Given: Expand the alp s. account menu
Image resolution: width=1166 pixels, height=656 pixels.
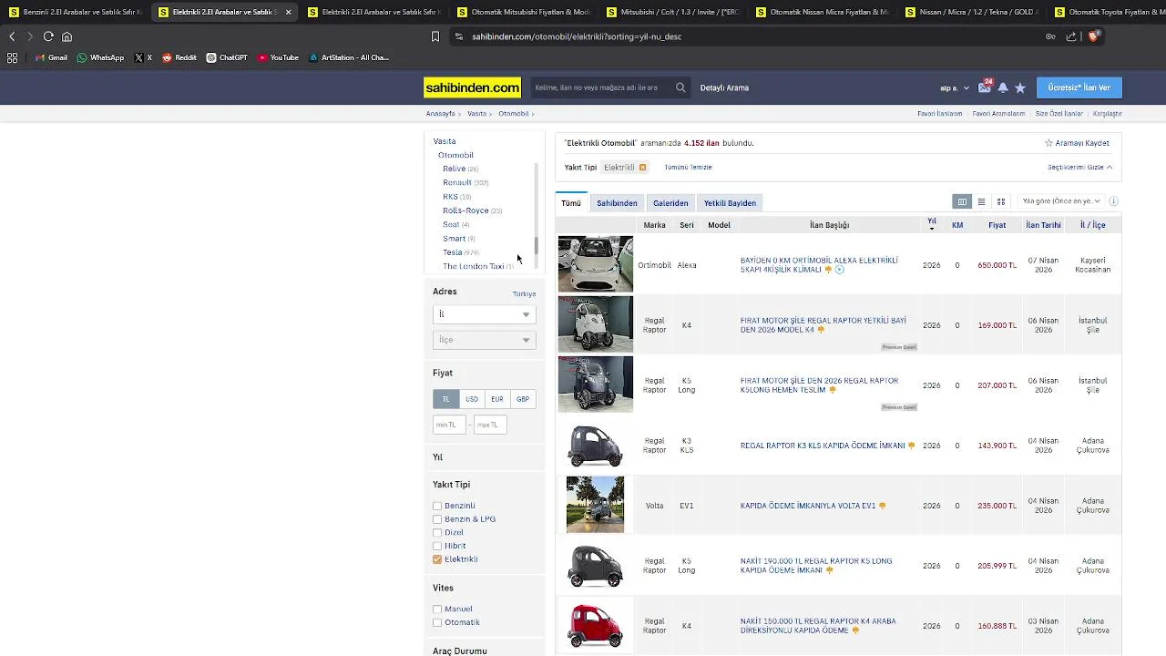Looking at the screenshot, I should 955,88.
